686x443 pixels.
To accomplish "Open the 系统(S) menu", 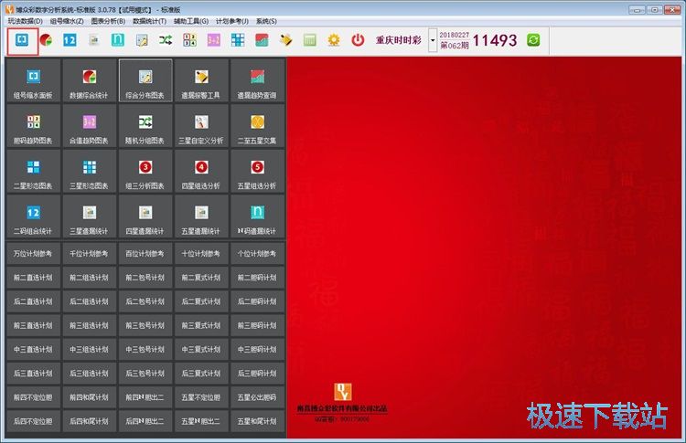I will click(266, 21).
